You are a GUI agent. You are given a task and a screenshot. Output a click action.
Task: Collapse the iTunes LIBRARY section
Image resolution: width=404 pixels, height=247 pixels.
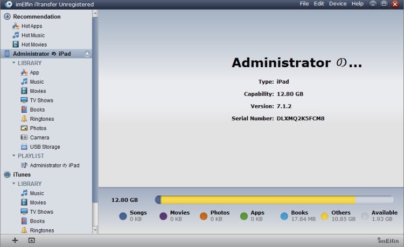tap(13, 184)
